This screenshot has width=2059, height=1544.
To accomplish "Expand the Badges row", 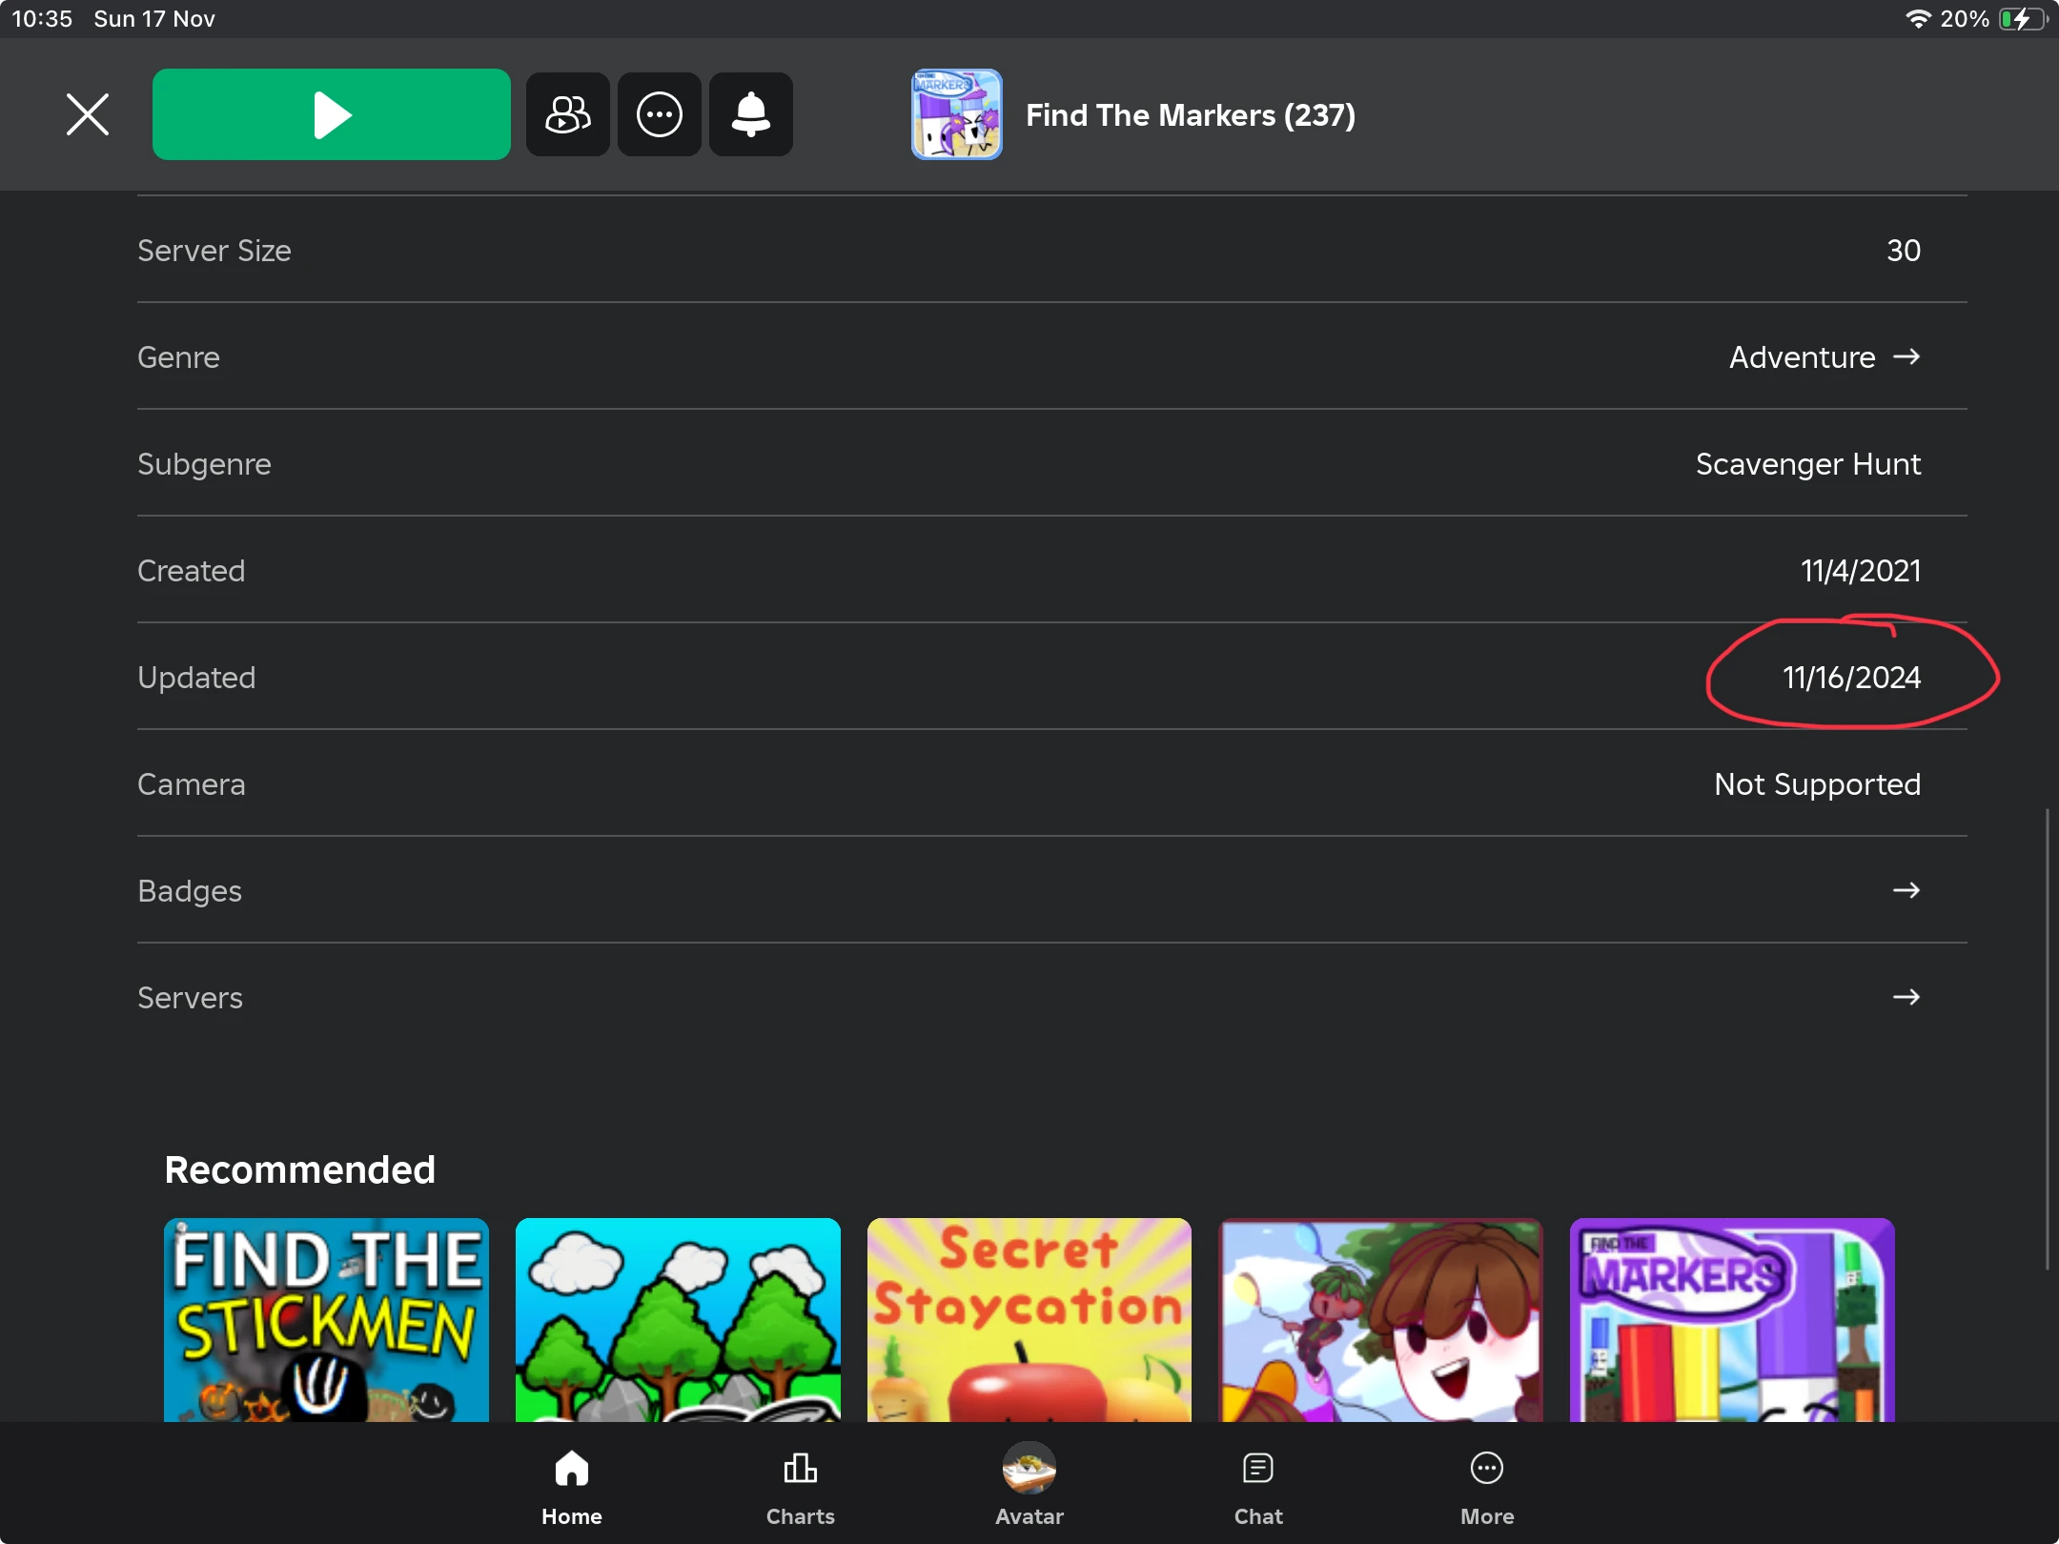I will click(1906, 890).
